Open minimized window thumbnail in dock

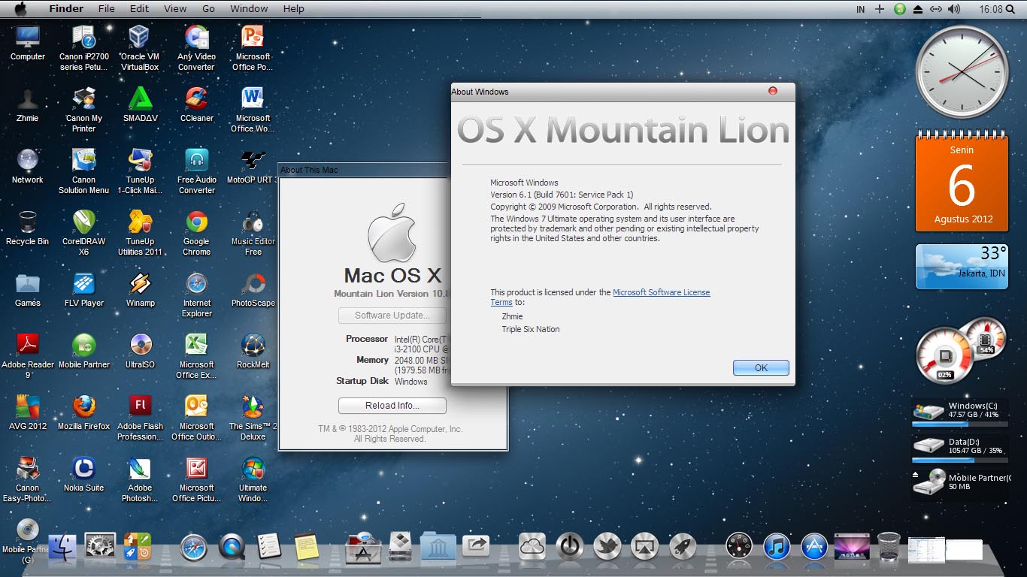tap(926, 551)
